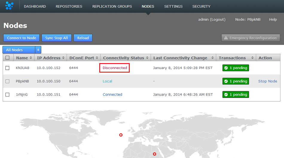
Task: Click the blue dots application logo
Action: click(10, 6)
